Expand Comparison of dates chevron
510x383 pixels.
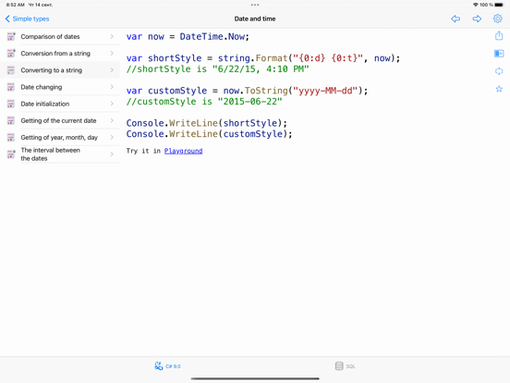(112, 36)
